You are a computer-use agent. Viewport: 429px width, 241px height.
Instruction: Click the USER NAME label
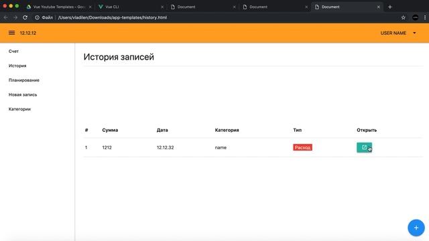pyautogui.click(x=393, y=33)
